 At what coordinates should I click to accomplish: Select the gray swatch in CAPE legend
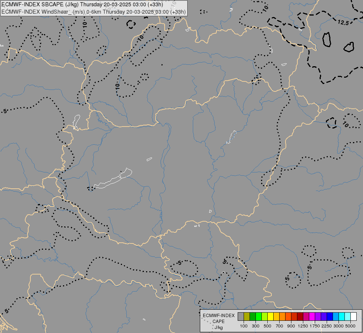pyautogui.click(x=241, y=316)
